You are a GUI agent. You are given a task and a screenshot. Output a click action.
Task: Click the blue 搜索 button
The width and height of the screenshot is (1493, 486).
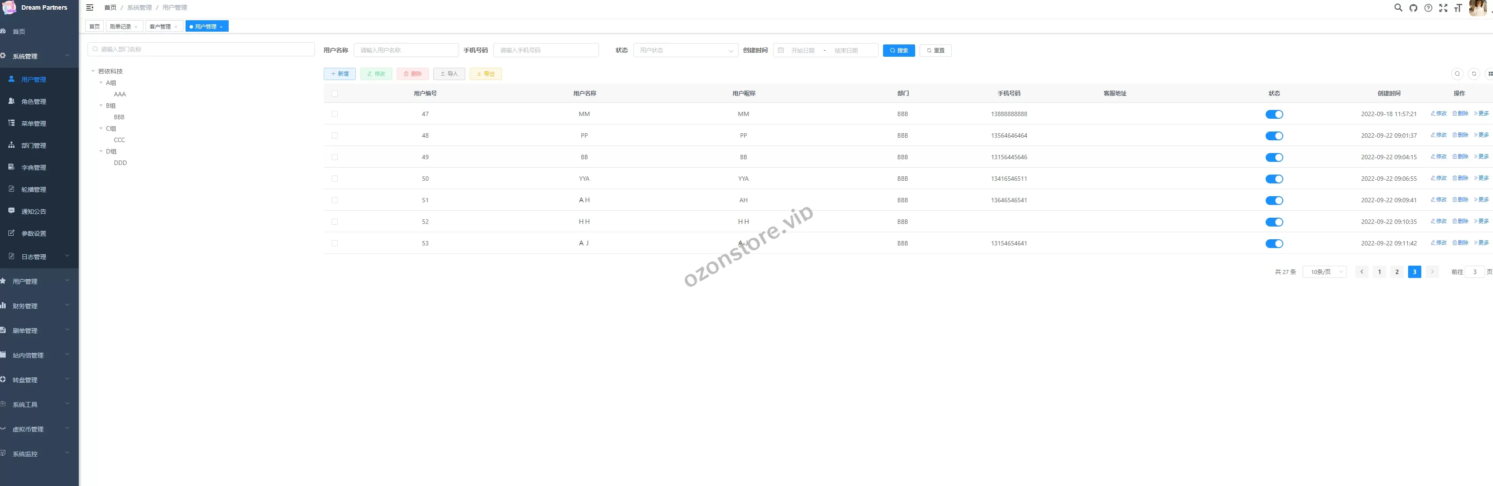click(898, 51)
